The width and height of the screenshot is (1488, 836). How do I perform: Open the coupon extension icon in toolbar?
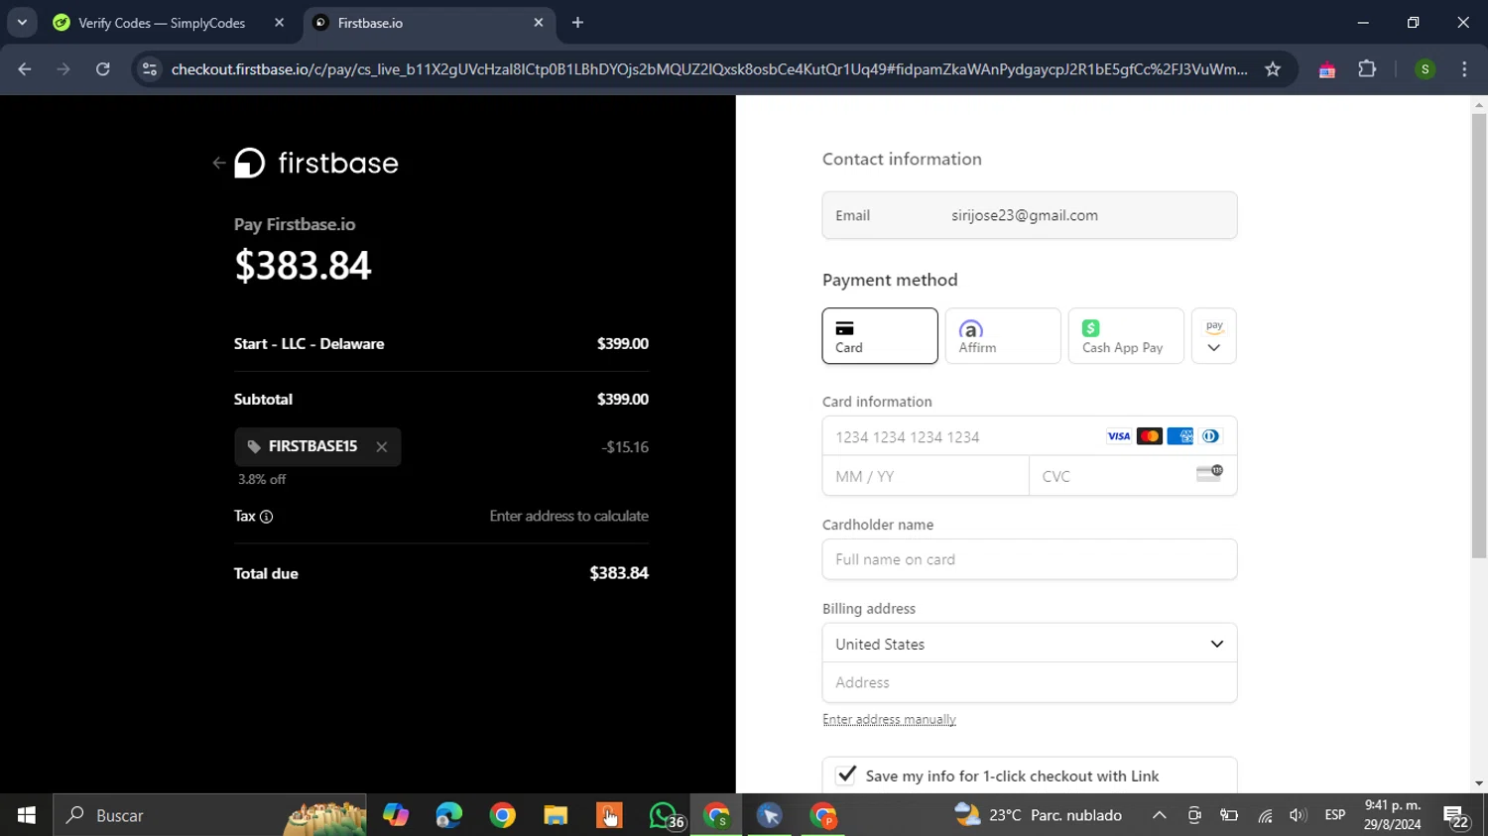click(x=1327, y=69)
